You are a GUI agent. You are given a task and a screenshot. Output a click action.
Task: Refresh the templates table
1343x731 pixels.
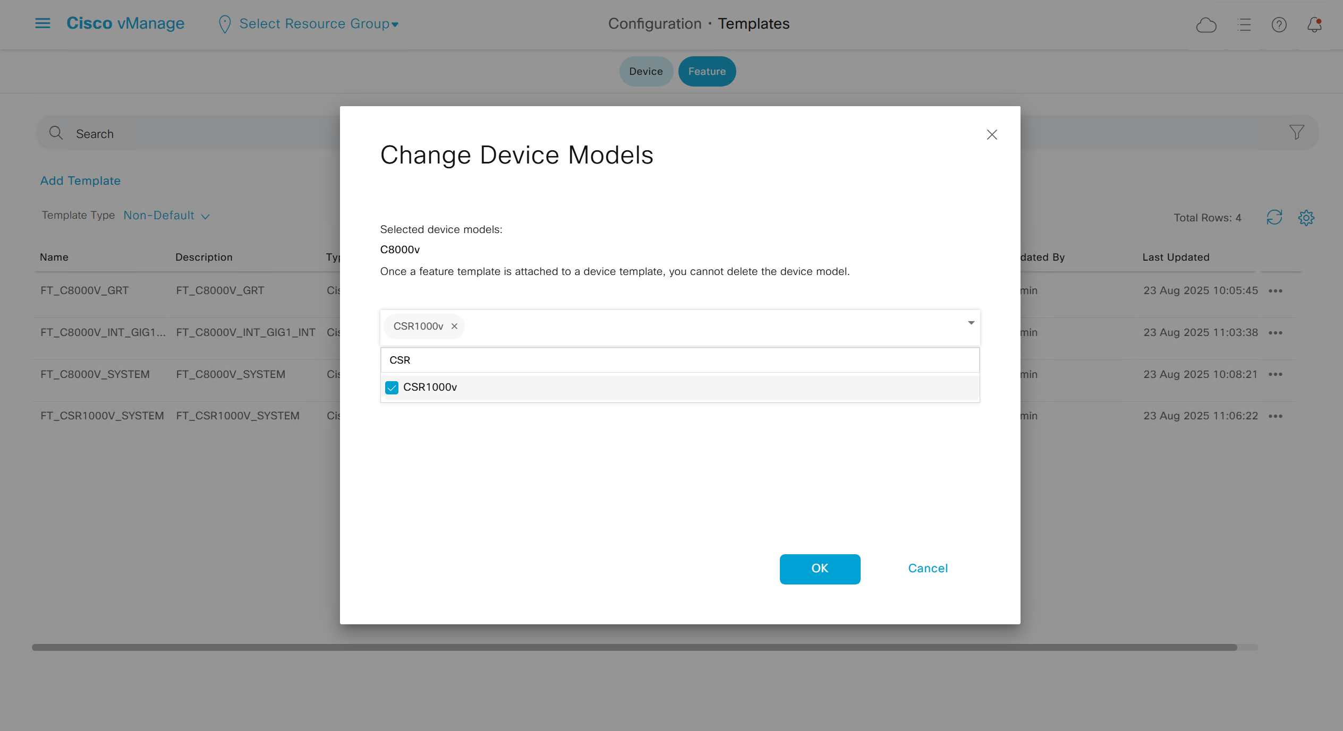click(x=1274, y=217)
